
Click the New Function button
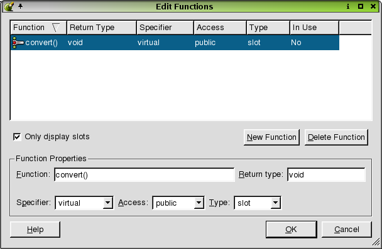click(x=271, y=137)
